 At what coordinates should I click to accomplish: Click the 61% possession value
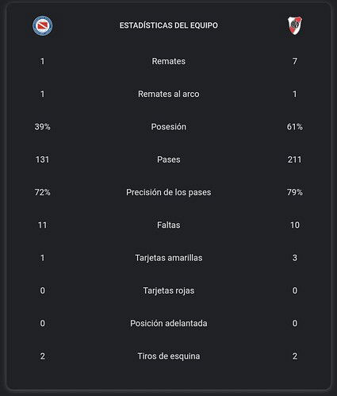(295, 127)
